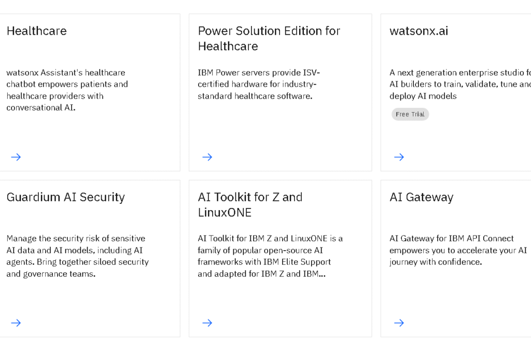Image resolution: width=531 pixels, height=344 pixels.
Task: Click the next generation enterprise studio description
Action: tap(459, 84)
